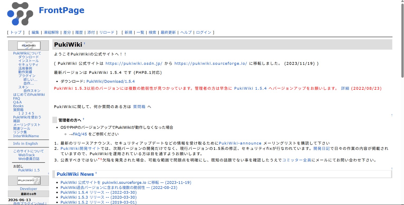Image resolution: width=404 pixels, height=205 pixels.
Task: Open the FrontPage title link
Action: coord(62,10)
